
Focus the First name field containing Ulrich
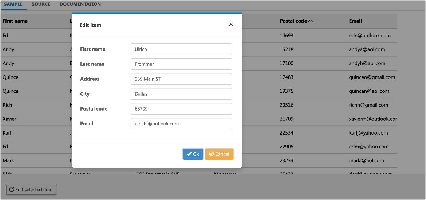(181, 49)
